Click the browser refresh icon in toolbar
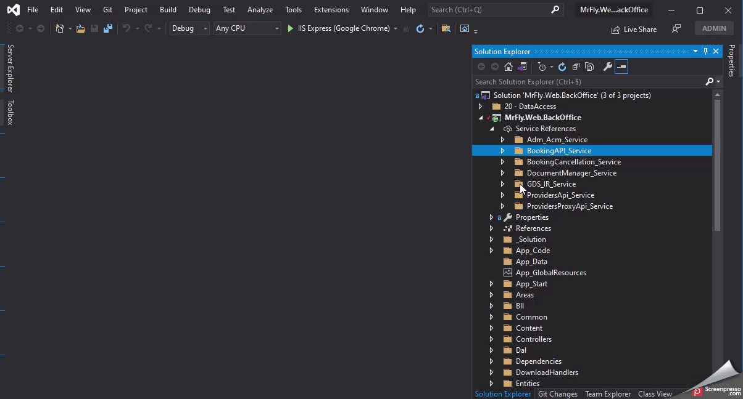743x399 pixels. click(420, 28)
